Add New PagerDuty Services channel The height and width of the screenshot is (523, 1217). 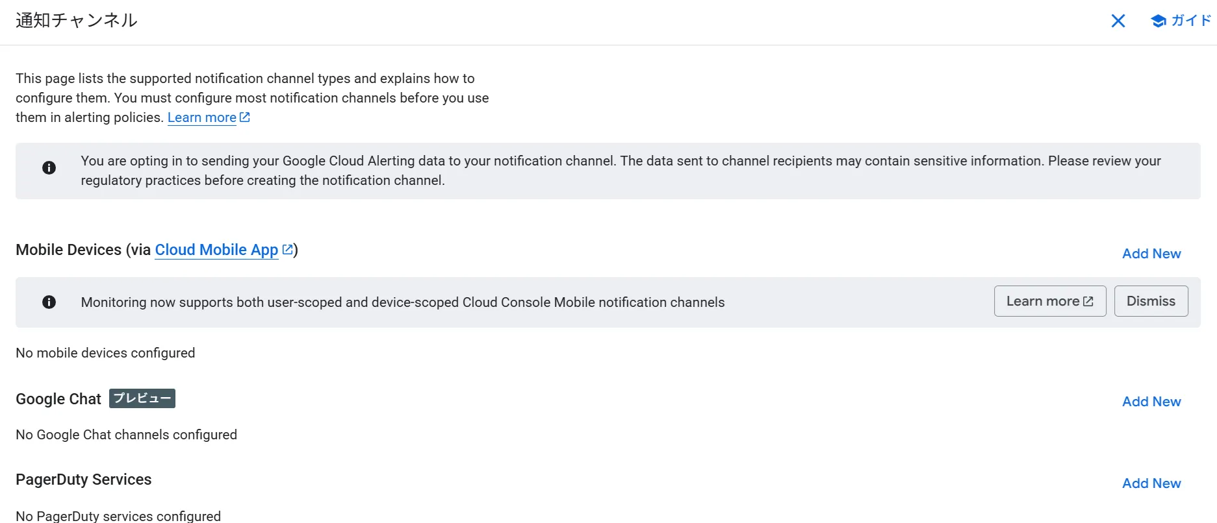1151,483
